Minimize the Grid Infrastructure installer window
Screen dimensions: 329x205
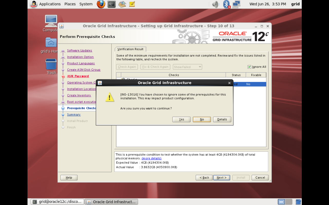click(x=256, y=26)
